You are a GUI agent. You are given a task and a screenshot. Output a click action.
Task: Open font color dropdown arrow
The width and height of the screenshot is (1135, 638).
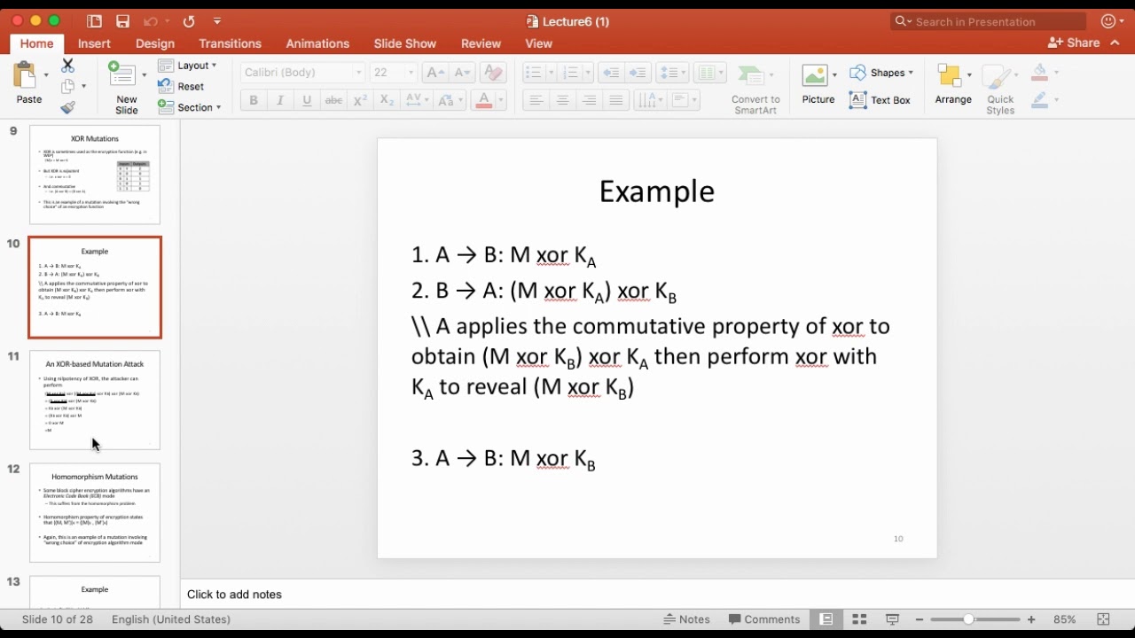[501, 100]
